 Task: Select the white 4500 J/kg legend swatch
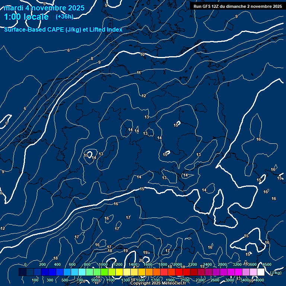[261, 272]
